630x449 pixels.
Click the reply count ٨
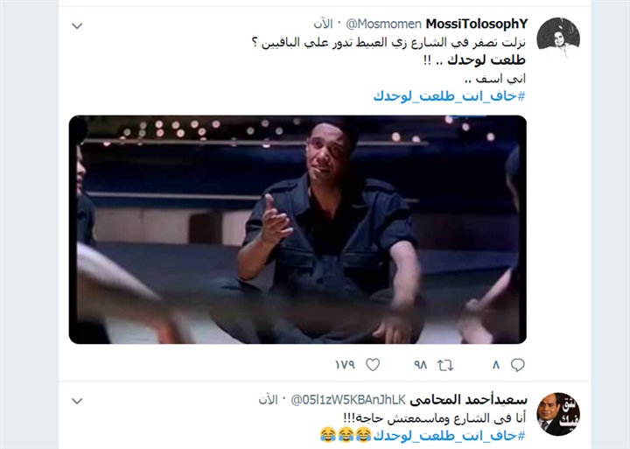[496, 365]
